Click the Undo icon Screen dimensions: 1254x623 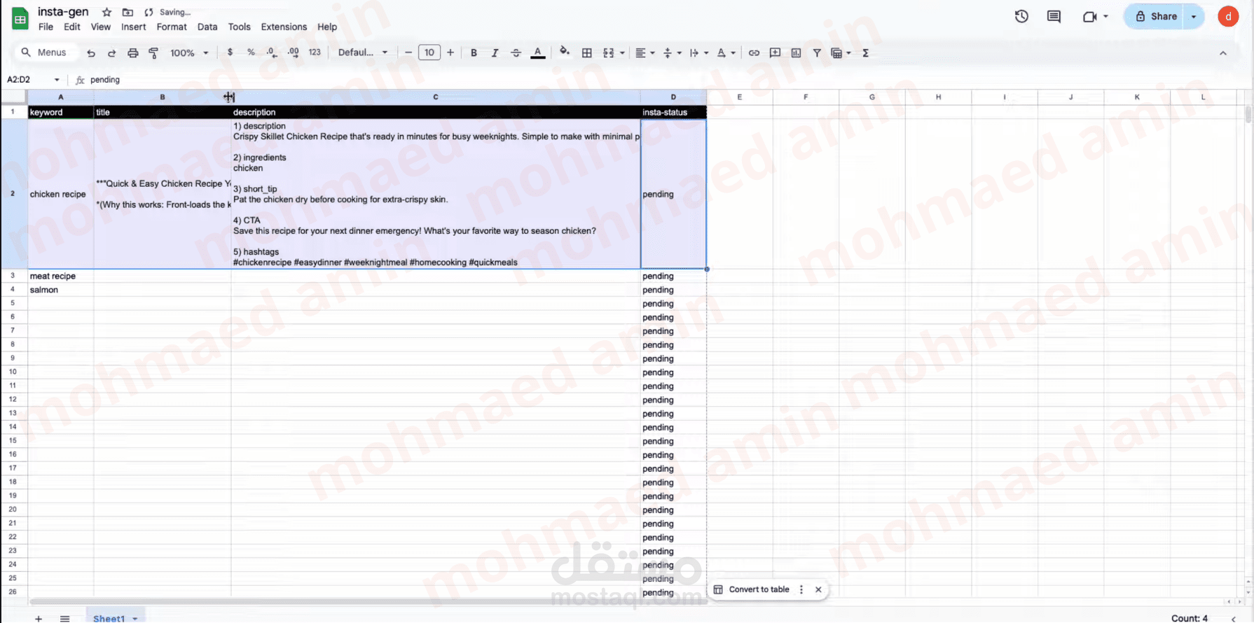[91, 53]
